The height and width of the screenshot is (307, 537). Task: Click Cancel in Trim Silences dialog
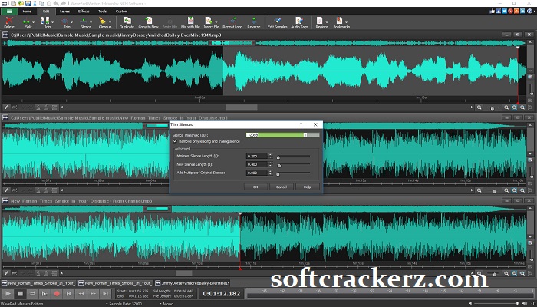pos(282,187)
